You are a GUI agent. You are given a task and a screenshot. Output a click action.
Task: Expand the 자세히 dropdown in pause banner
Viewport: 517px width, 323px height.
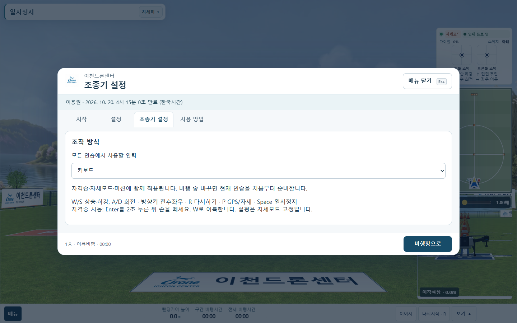[150, 12]
